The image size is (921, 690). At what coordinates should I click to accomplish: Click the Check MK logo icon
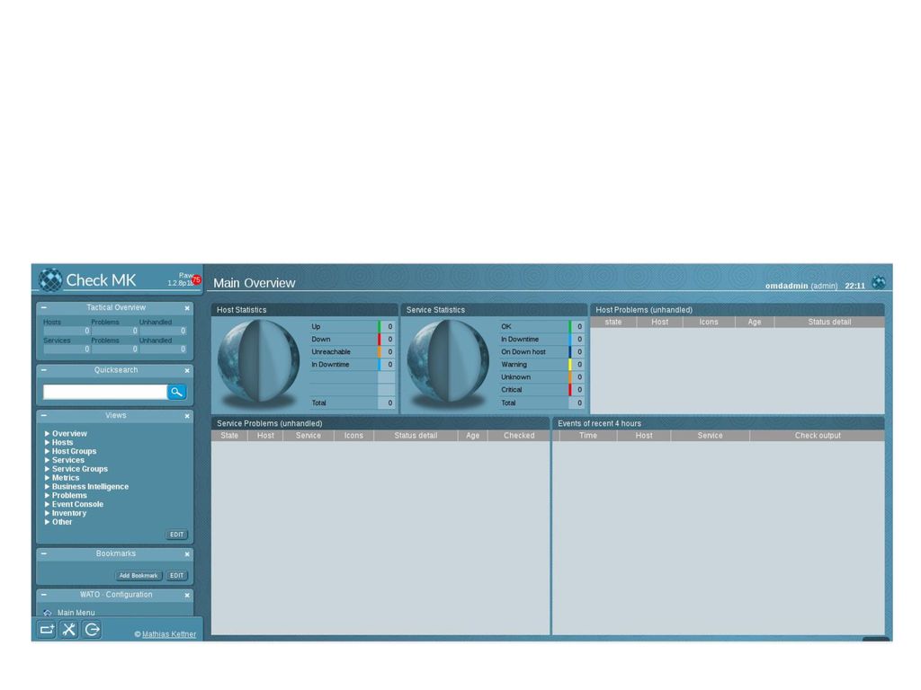pos(50,280)
